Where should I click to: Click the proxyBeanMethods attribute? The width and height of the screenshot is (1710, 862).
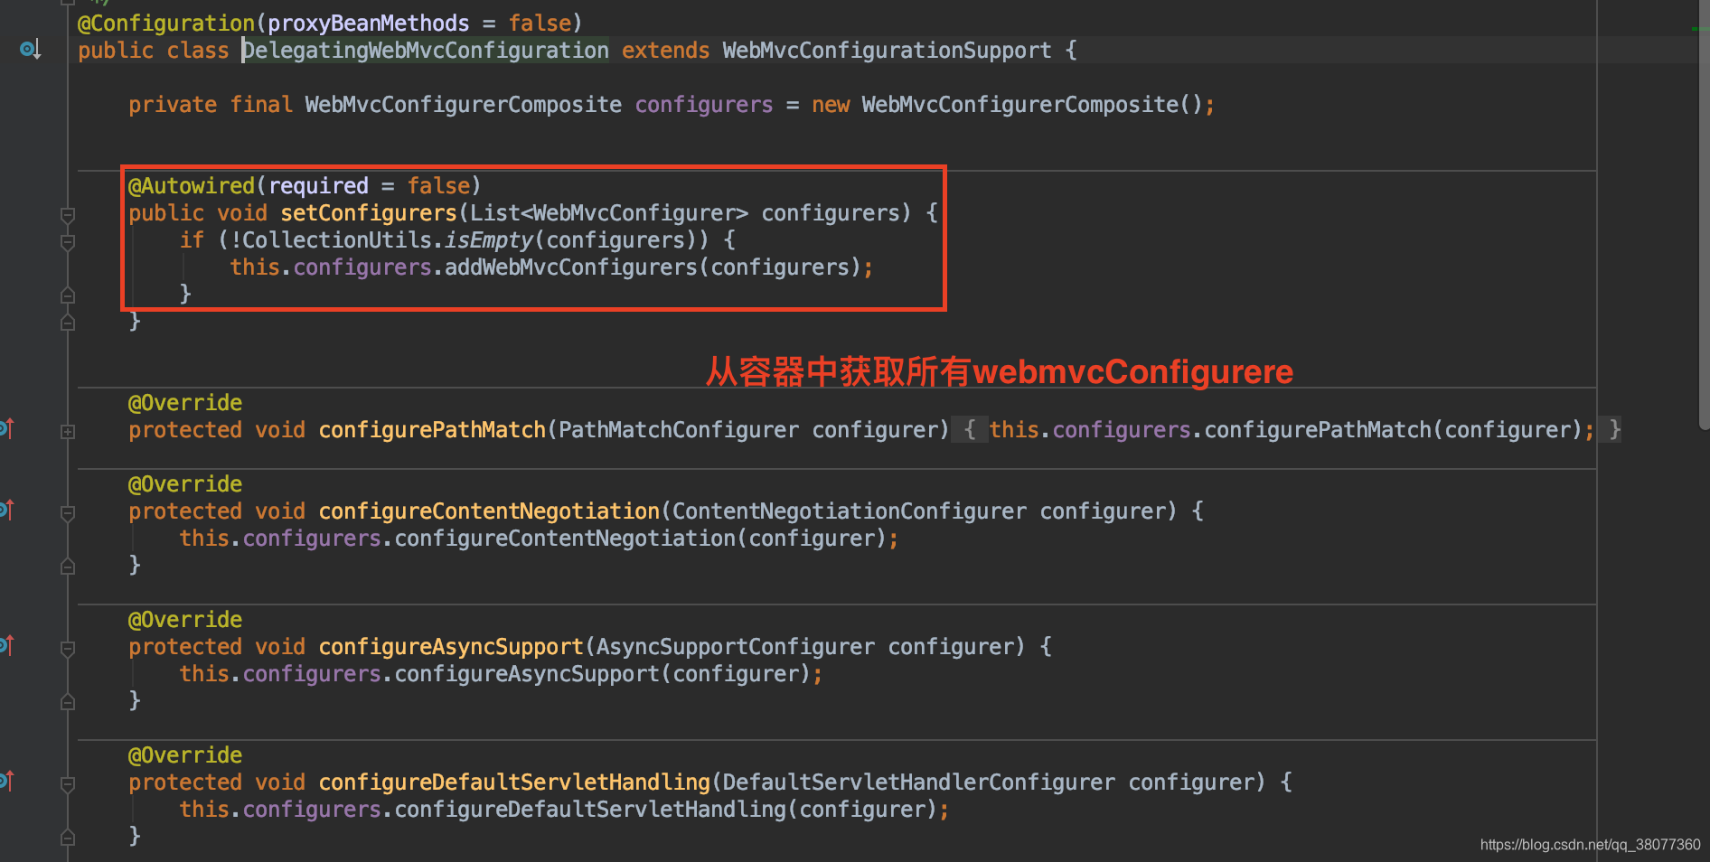(369, 23)
